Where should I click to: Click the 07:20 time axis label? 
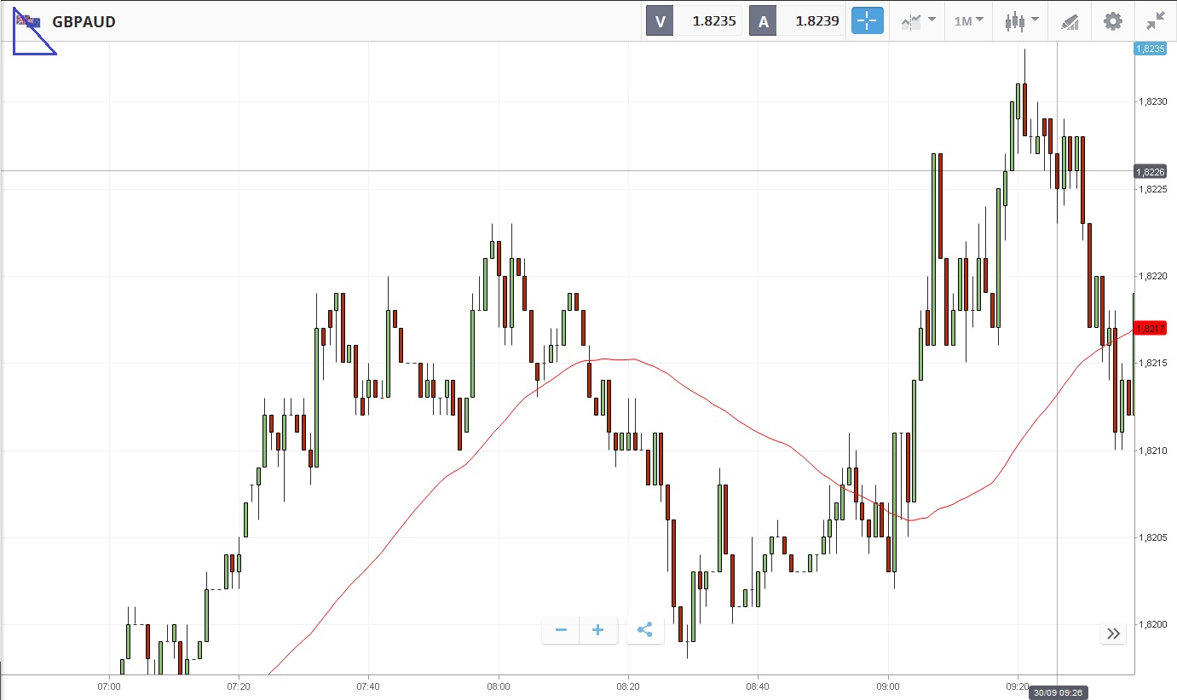tap(239, 686)
